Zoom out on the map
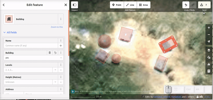Viewport: 213px width, 100px height. tap(209, 35)
